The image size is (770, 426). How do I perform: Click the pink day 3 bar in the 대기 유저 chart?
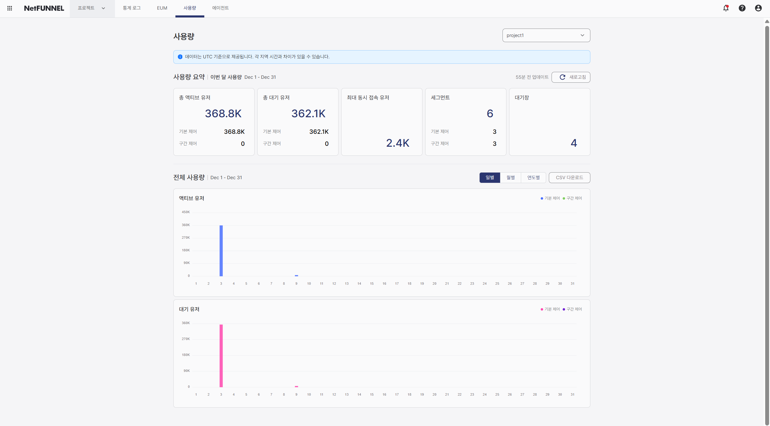click(221, 355)
